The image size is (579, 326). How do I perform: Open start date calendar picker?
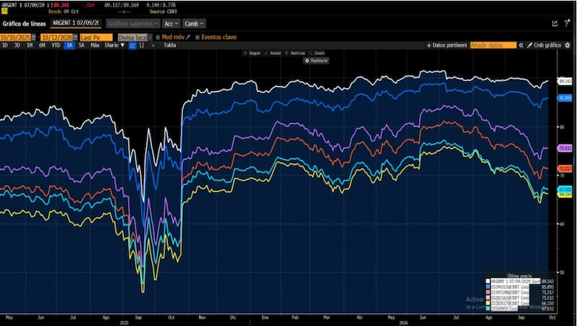pyautogui.click(x=33, y=38)
